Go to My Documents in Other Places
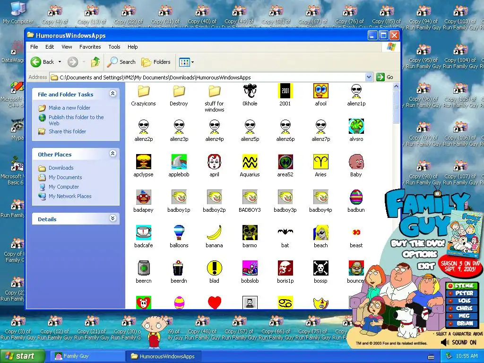Image resolution: width=484 pixels, height=363 pixels. coord(65,178)
